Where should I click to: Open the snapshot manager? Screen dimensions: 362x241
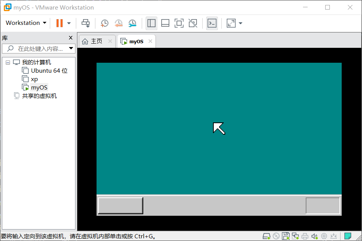click(x=132, y=23)
